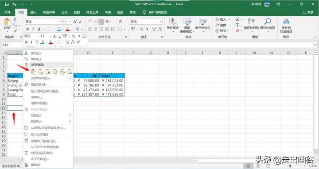The height and width of the screenshot is (169, 319).
Task: Click the ribbon's Decrease Font Size button
Action: click(81, 22)
